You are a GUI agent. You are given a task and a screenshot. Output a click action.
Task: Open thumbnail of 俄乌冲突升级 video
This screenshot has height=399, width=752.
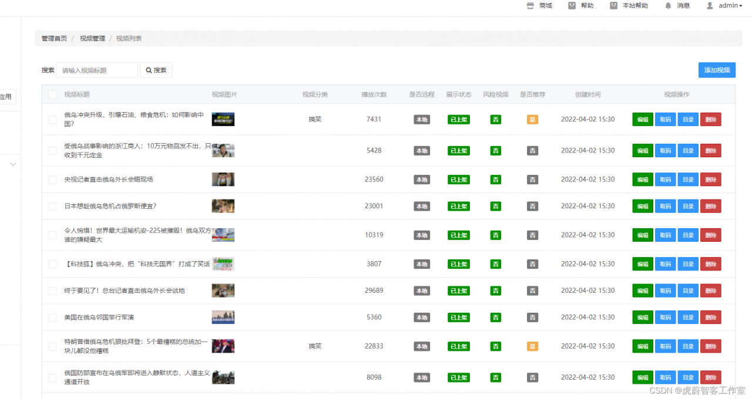223,119
